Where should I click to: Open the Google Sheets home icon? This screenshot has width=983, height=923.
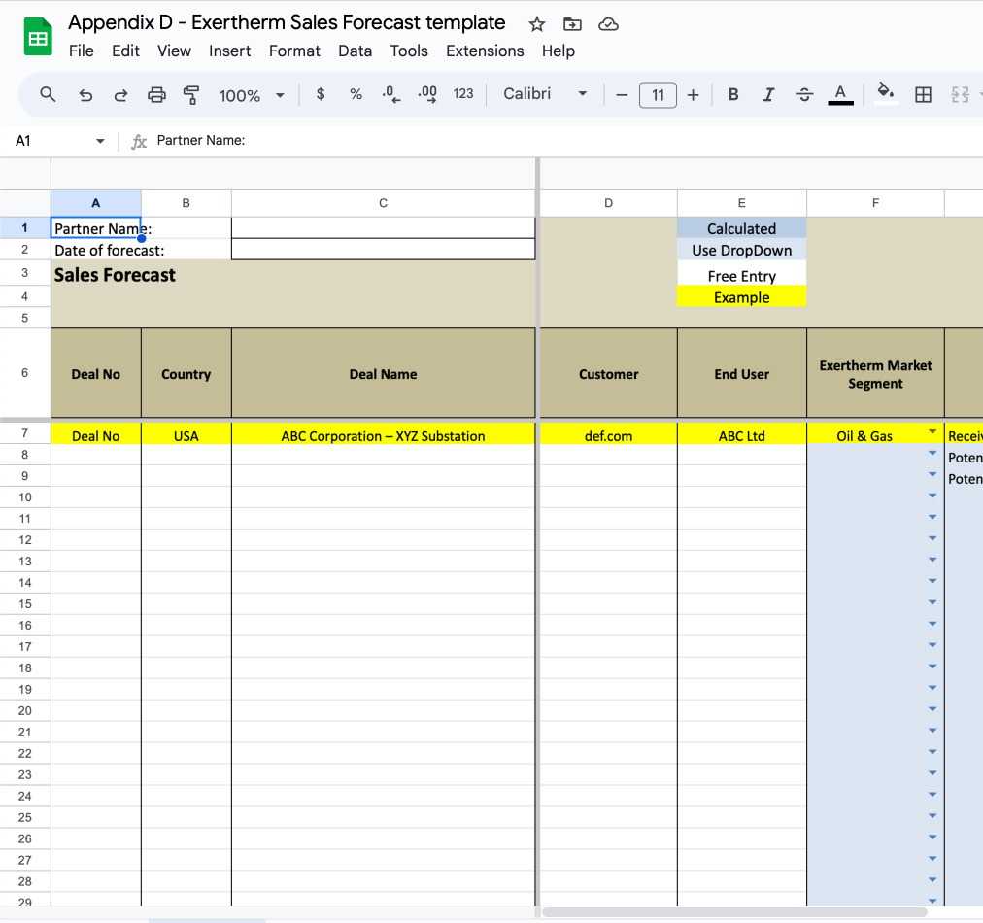pyautogui.click(x=38, y=37)
